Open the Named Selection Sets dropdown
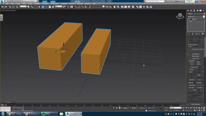The height and width of the screenshot is (116, 206). point(98,6)
